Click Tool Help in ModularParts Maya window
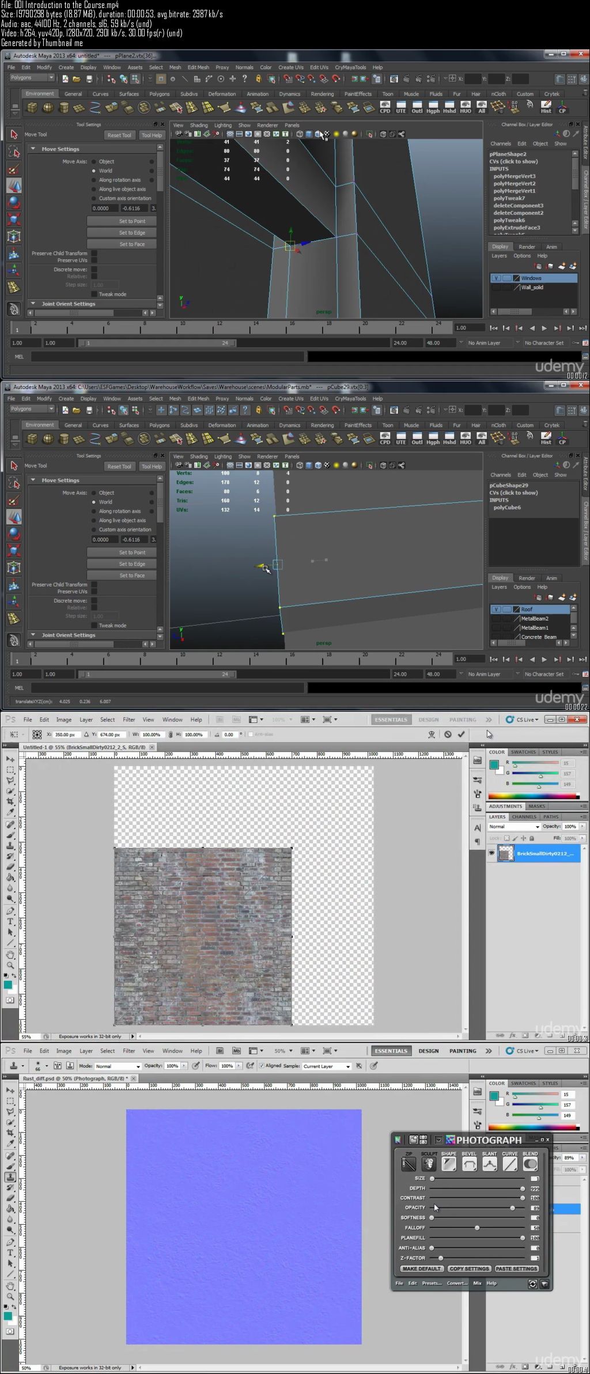Image resolution: width=590 pixels, height=1374 pixels. (x=152, y=466)
